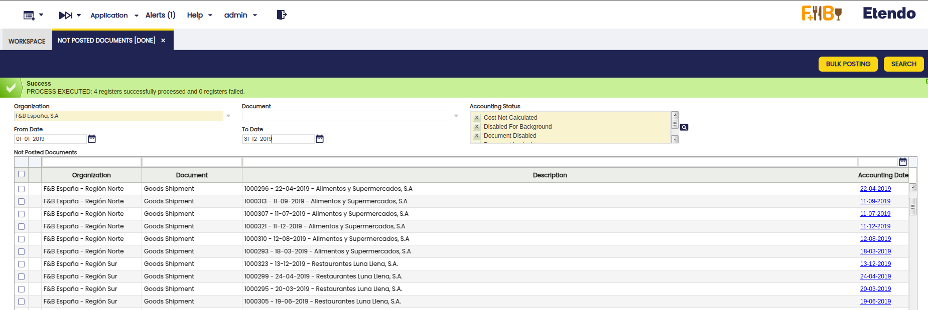The image size is (928, 310).
Task: Open the 19-06-2019 accounting date link
Action: (876, 301)
